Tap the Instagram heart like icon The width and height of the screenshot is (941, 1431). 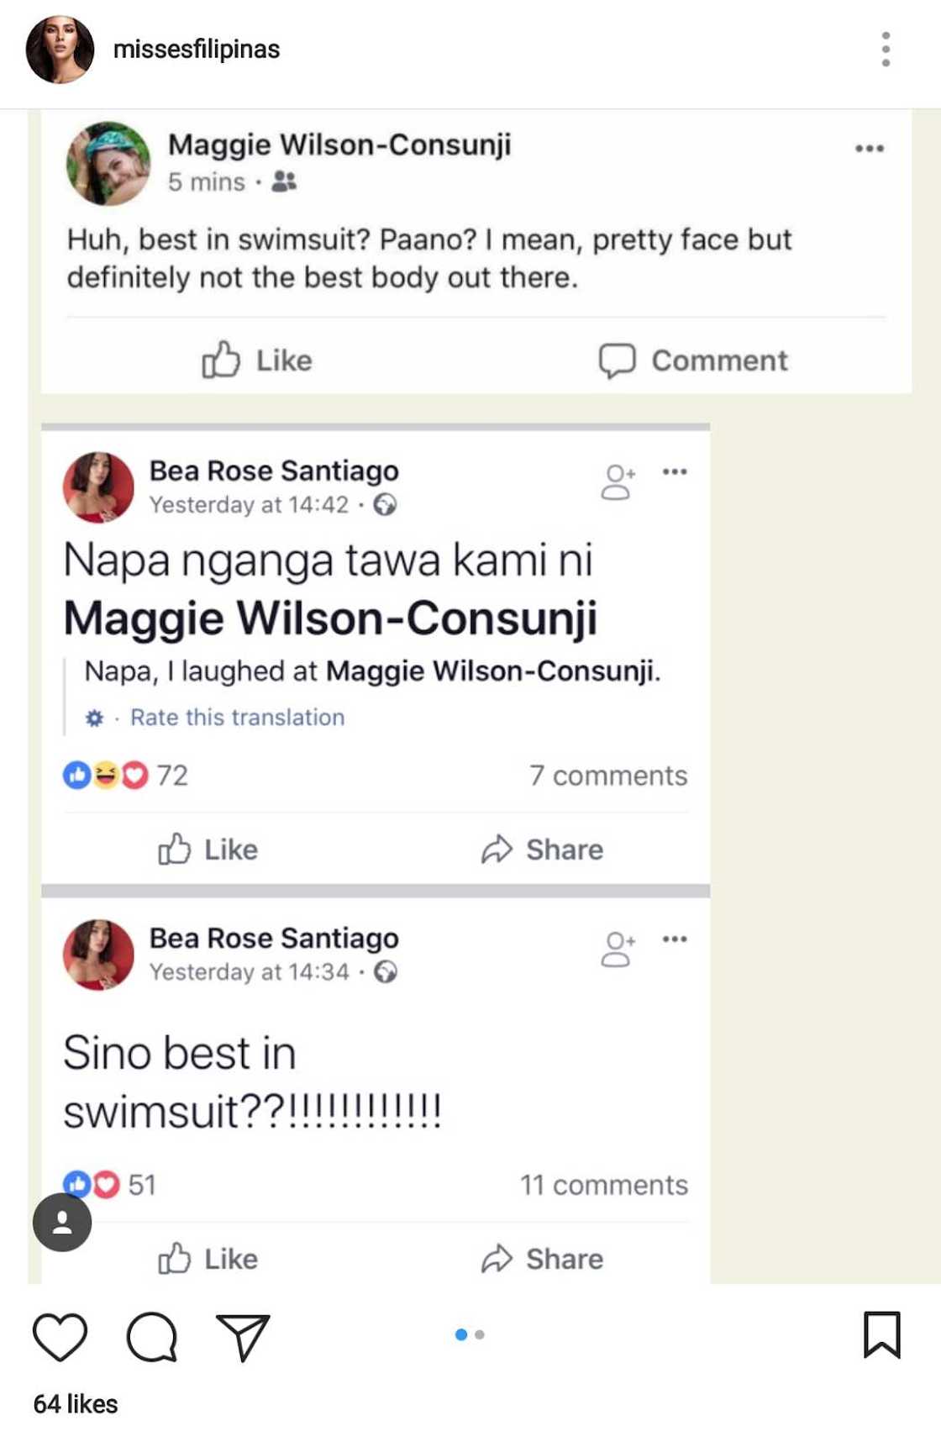coord(60,1336)
